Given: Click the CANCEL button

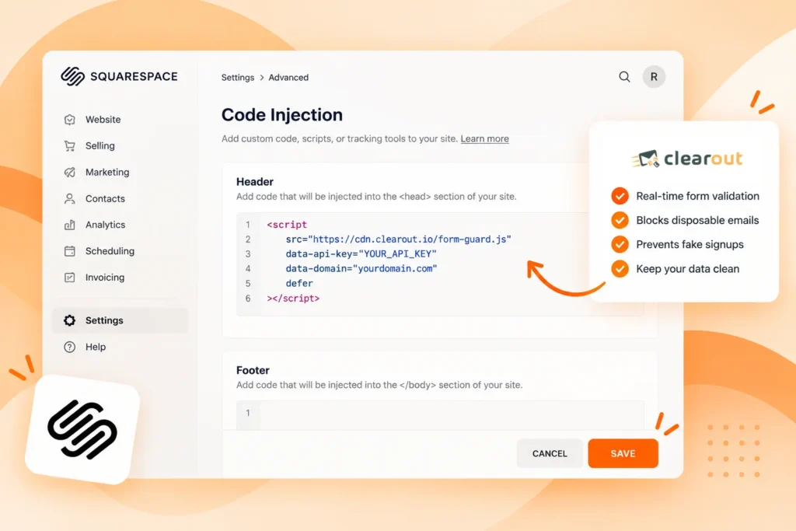Looking at the screenshot, I should (550, 453).
